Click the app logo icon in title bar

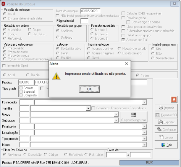pyautogui.click(x=3, y=4)
